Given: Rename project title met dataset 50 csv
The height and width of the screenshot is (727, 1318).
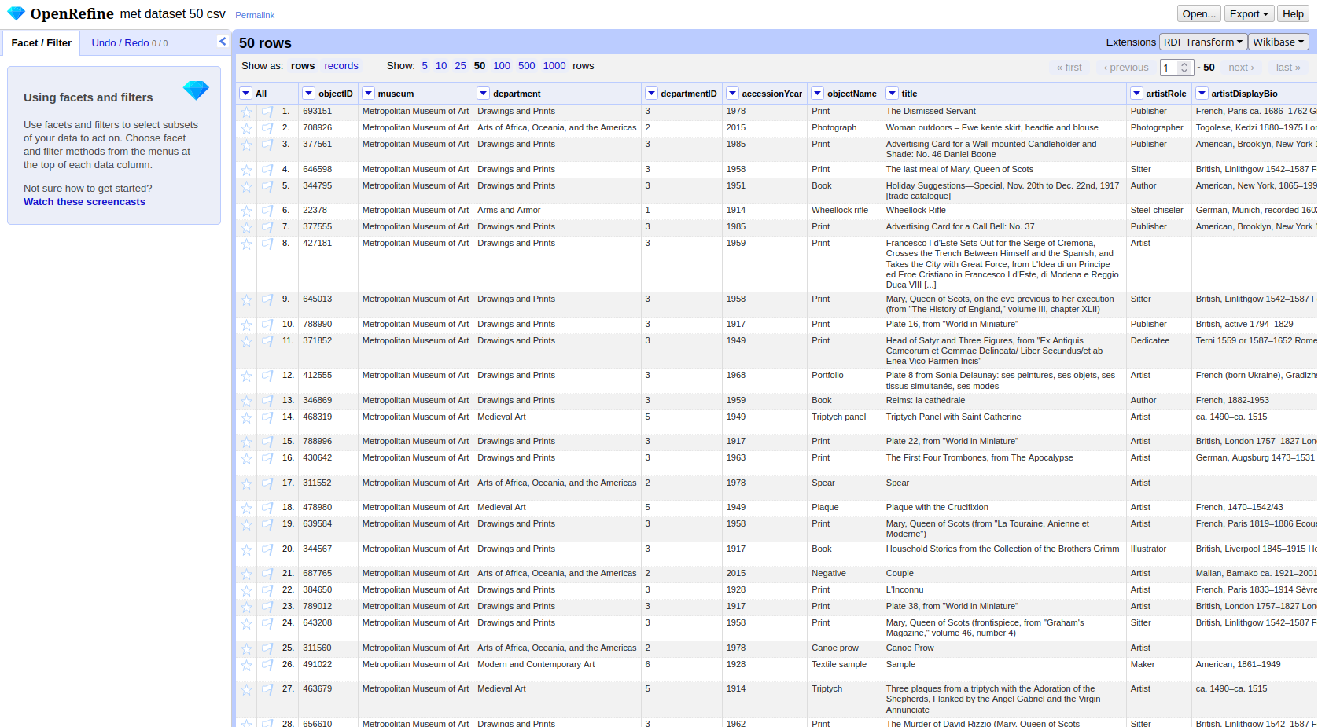Looking at the screenshot, I should [173, 13].
